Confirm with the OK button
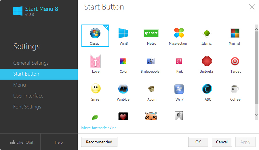Screen dimensions: 259x150 pyautogui.click(x=198, y=142)
